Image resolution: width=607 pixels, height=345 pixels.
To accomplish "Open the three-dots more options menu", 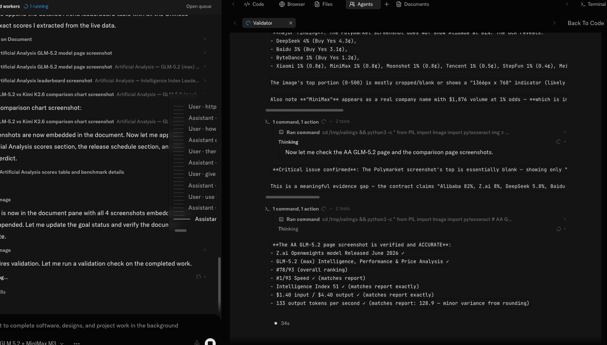I will (x=77, y=343).
